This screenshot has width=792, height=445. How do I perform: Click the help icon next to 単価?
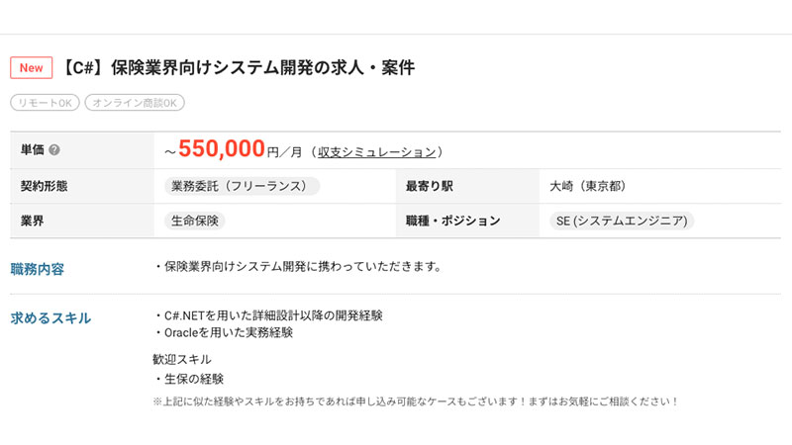point(54,150)
